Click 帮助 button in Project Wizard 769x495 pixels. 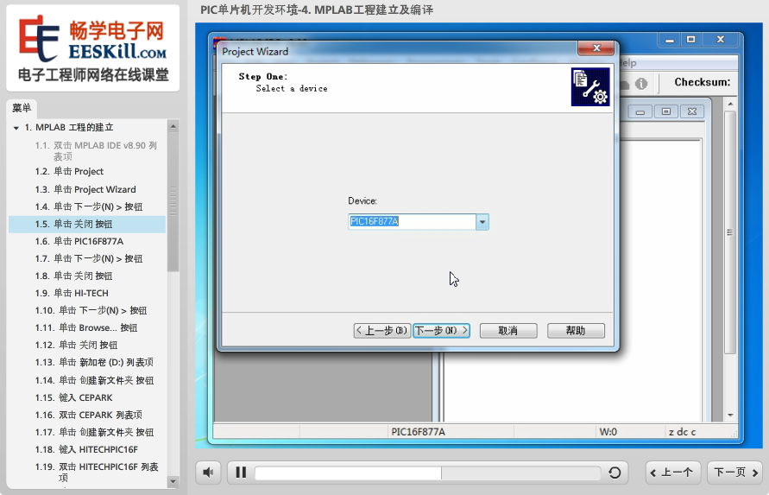576,331
